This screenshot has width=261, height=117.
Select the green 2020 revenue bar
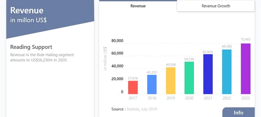[189, 78]
